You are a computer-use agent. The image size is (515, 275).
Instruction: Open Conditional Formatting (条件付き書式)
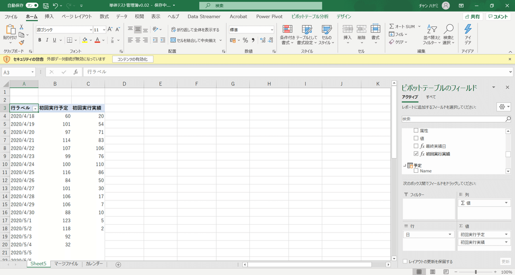(x=287, y=34)
